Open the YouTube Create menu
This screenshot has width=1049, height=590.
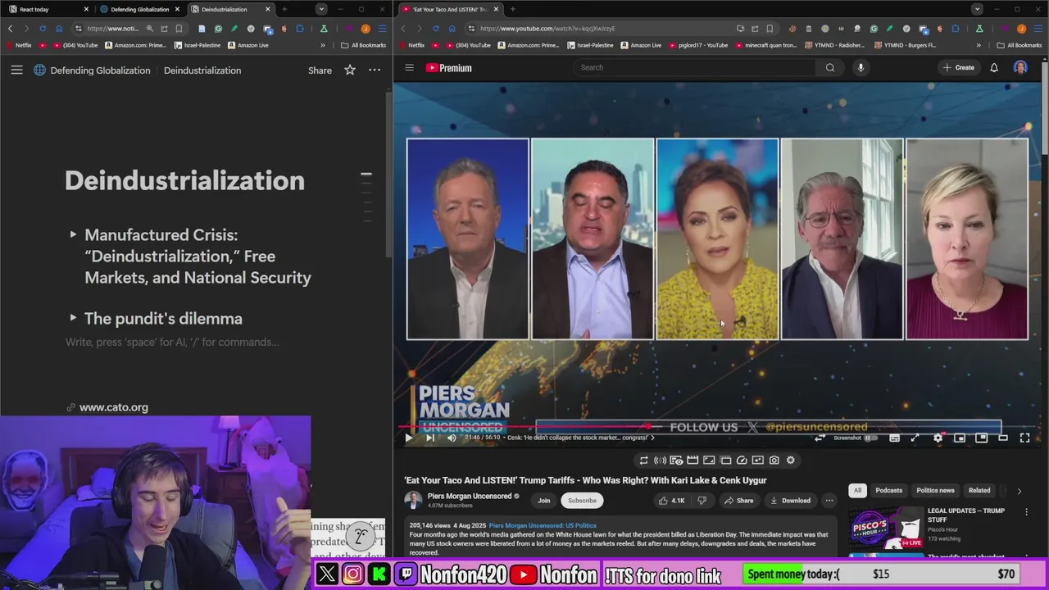point(959,67)
